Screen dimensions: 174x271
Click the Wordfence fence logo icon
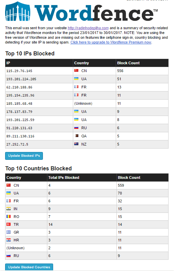click(x=18, y=12)
